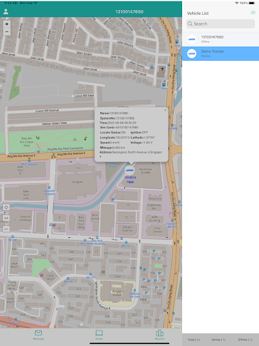Filter by Online vehicles
This screenshot has height=346, width=259.
219,339
